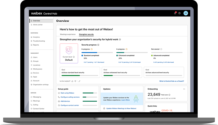Viewport: 218px width, 125px height.
Task: Open the CH user avatar menu
Action: (186, 13)
